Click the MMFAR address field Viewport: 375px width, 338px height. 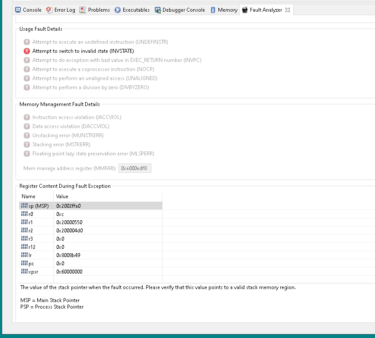135,168
